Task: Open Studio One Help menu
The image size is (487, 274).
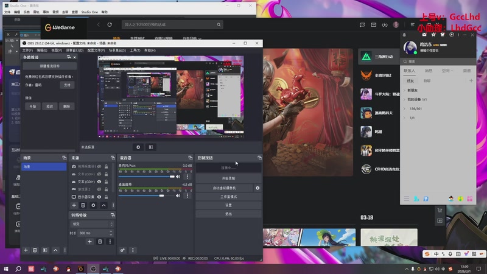Action: [x=104, y=12]
